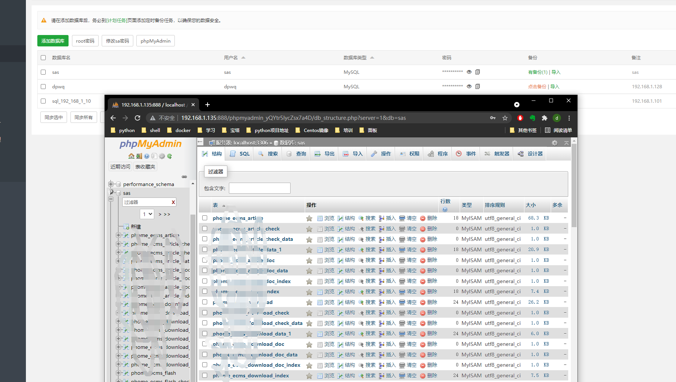Click 同步所有 button
Image resolution: width=676 pixels, height=382 pixels.
point(84,117)
